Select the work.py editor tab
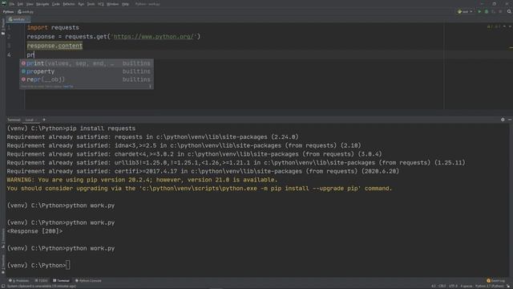 pyautogui.click(x=18, y=19)
